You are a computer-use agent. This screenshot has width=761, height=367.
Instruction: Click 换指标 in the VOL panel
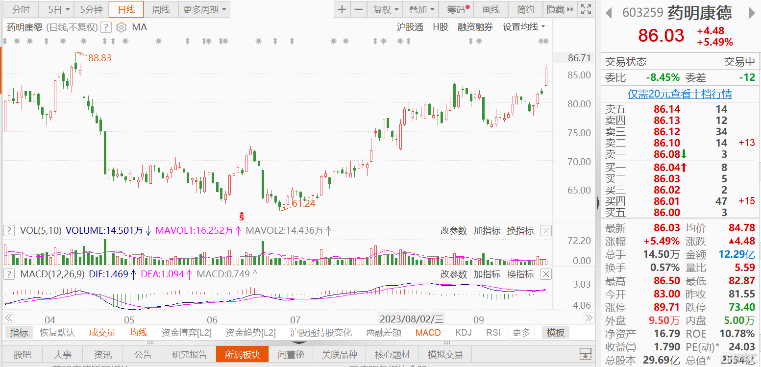[x=520, y=230]
